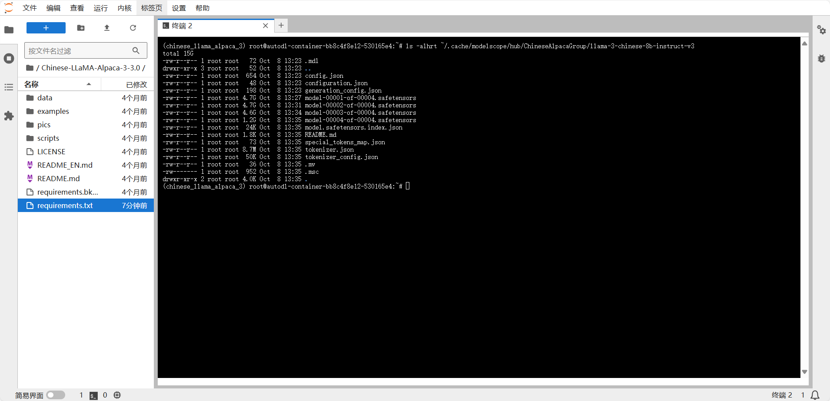The width and height of the screenshot is (830, 401).
Task: Sort files by 已修改 column header
Action: coord(127,84)
